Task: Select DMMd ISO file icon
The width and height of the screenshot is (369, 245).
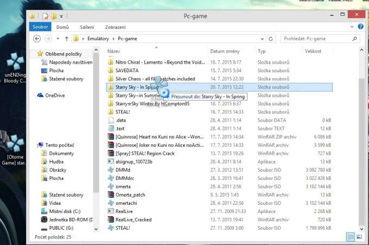Action: click(111, 169)
